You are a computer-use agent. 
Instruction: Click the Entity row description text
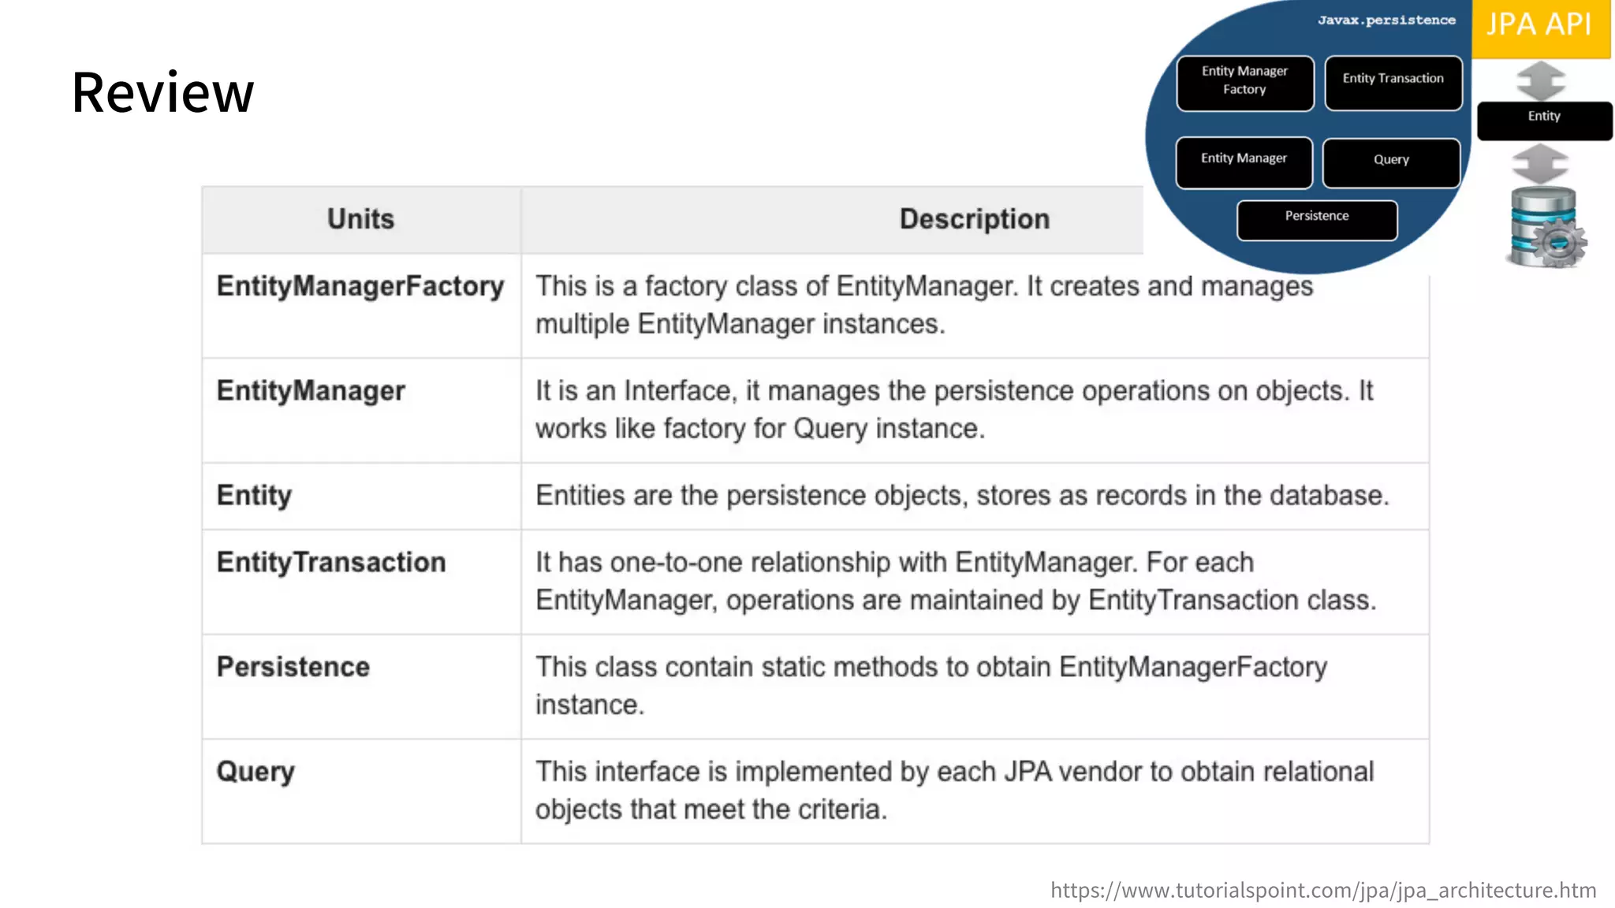[962, 496]
